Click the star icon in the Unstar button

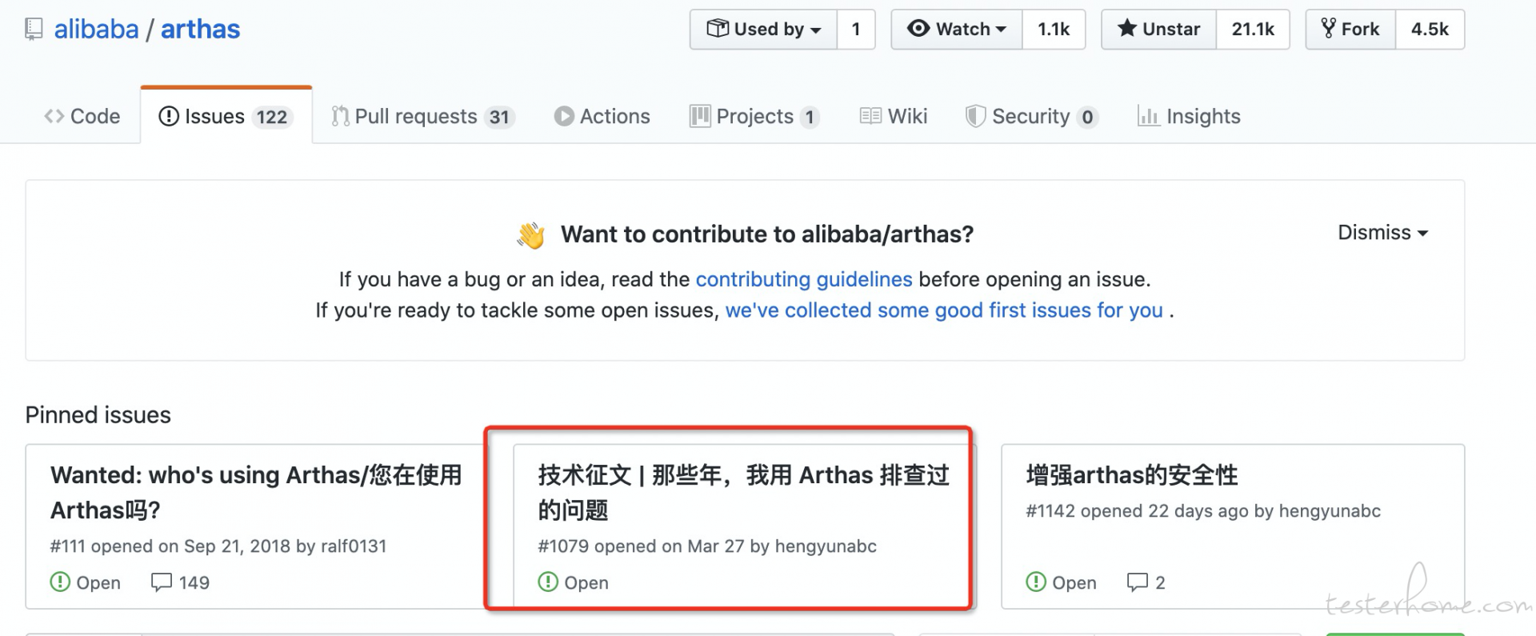(x=1126, y=29)
